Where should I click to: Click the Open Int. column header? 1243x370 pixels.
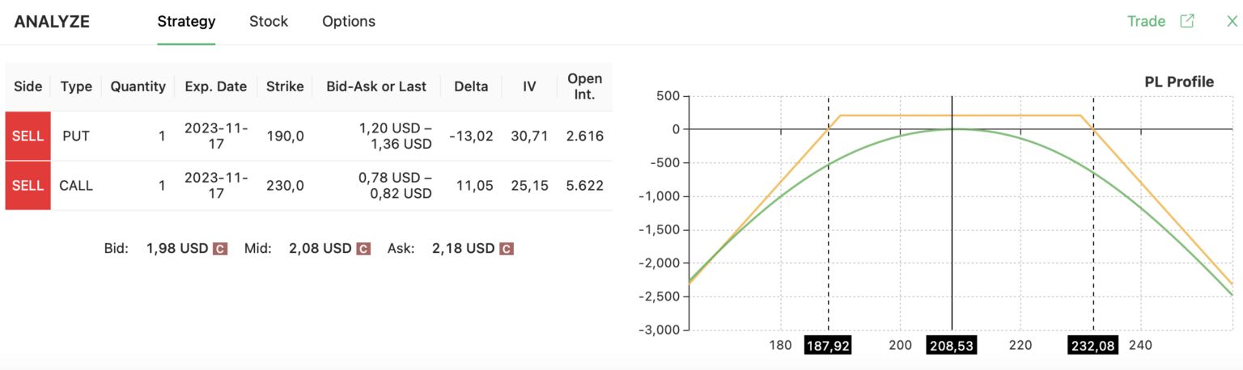coord(584,86)
